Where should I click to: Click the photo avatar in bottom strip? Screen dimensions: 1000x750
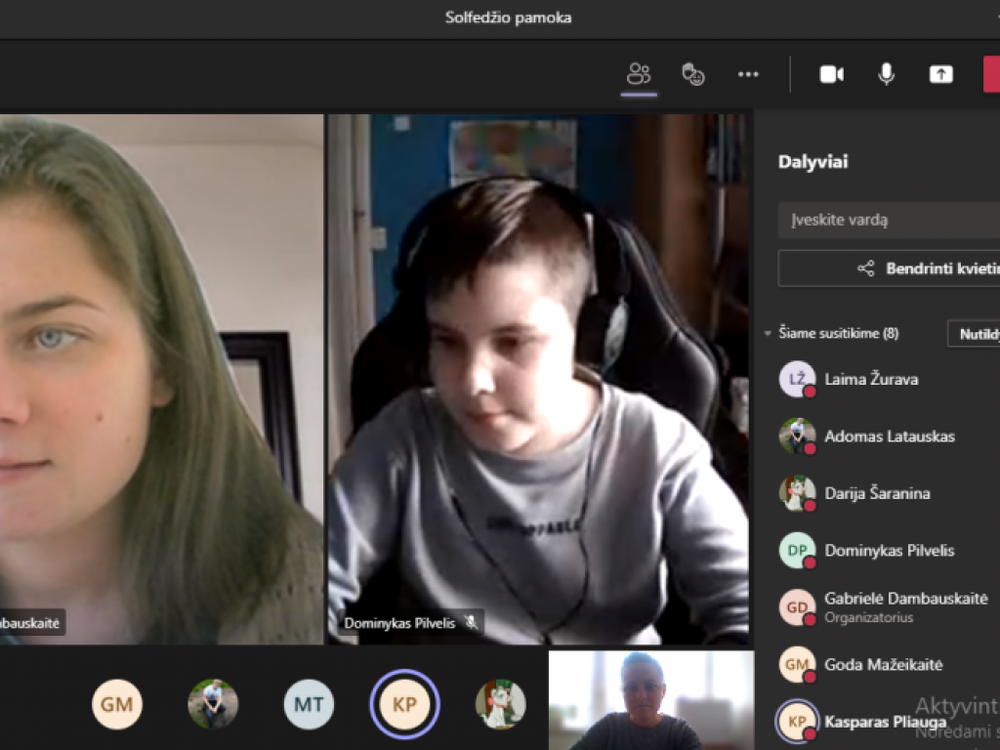pos(213,704)
